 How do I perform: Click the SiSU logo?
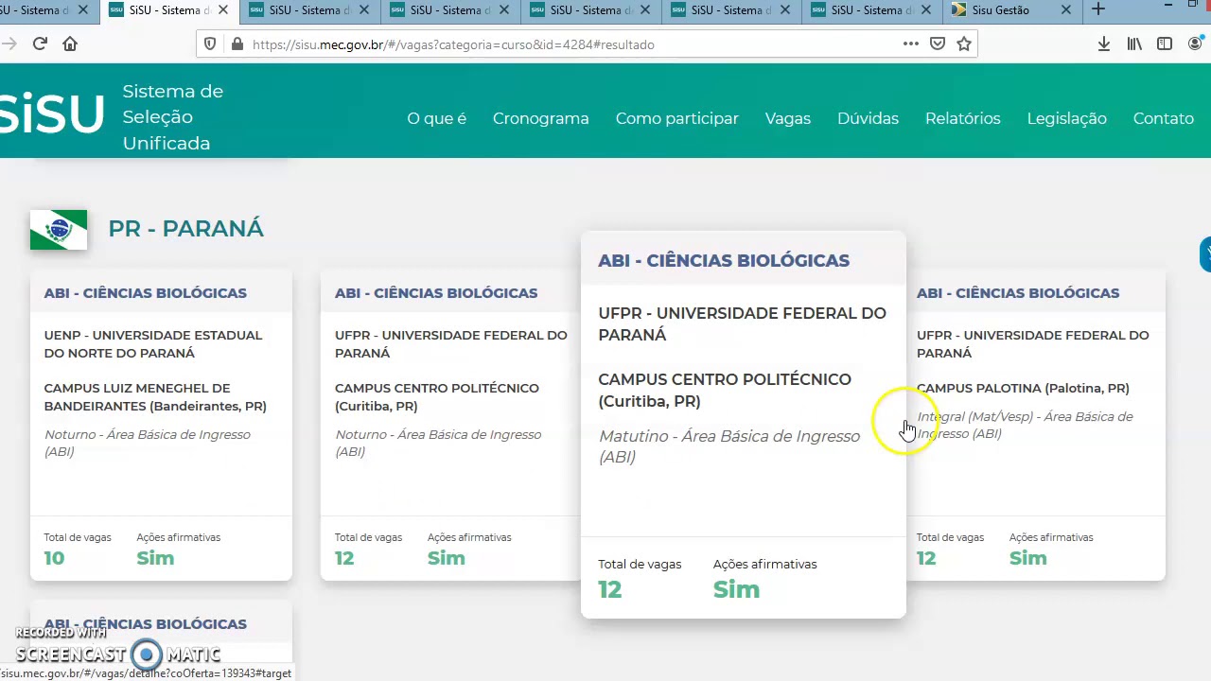(52, 115)
